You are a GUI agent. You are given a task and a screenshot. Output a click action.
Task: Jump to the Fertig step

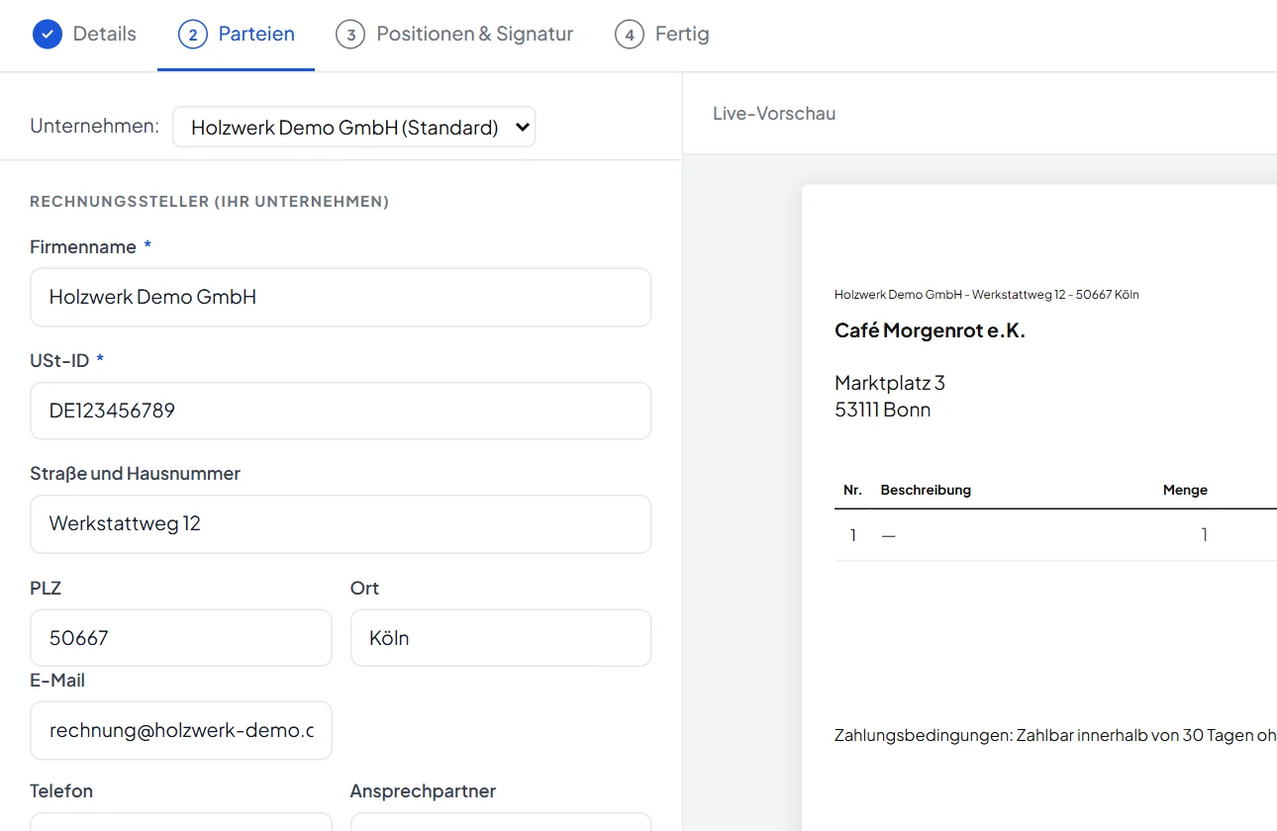(662, 35)
